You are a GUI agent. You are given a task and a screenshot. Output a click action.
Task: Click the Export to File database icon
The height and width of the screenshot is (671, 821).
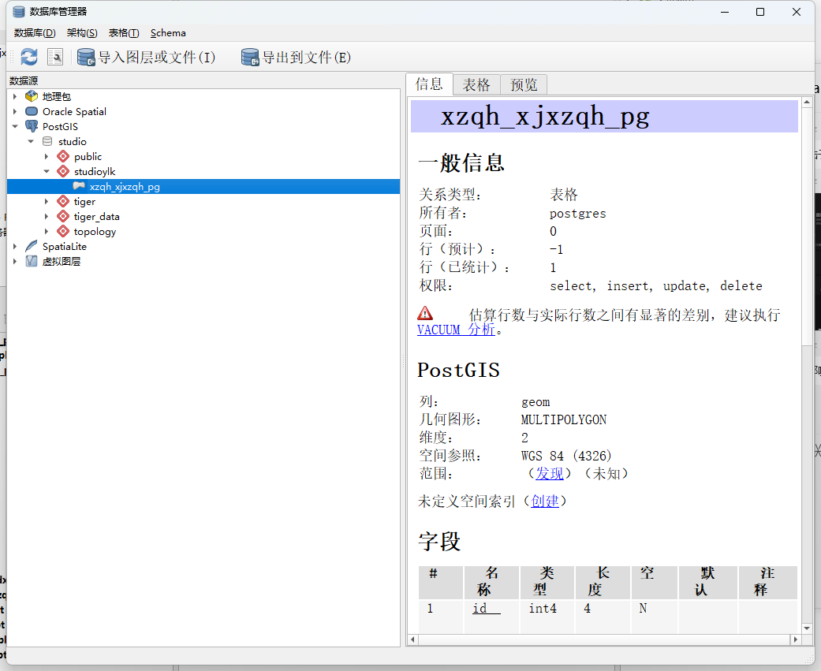(x=250, y=57)
